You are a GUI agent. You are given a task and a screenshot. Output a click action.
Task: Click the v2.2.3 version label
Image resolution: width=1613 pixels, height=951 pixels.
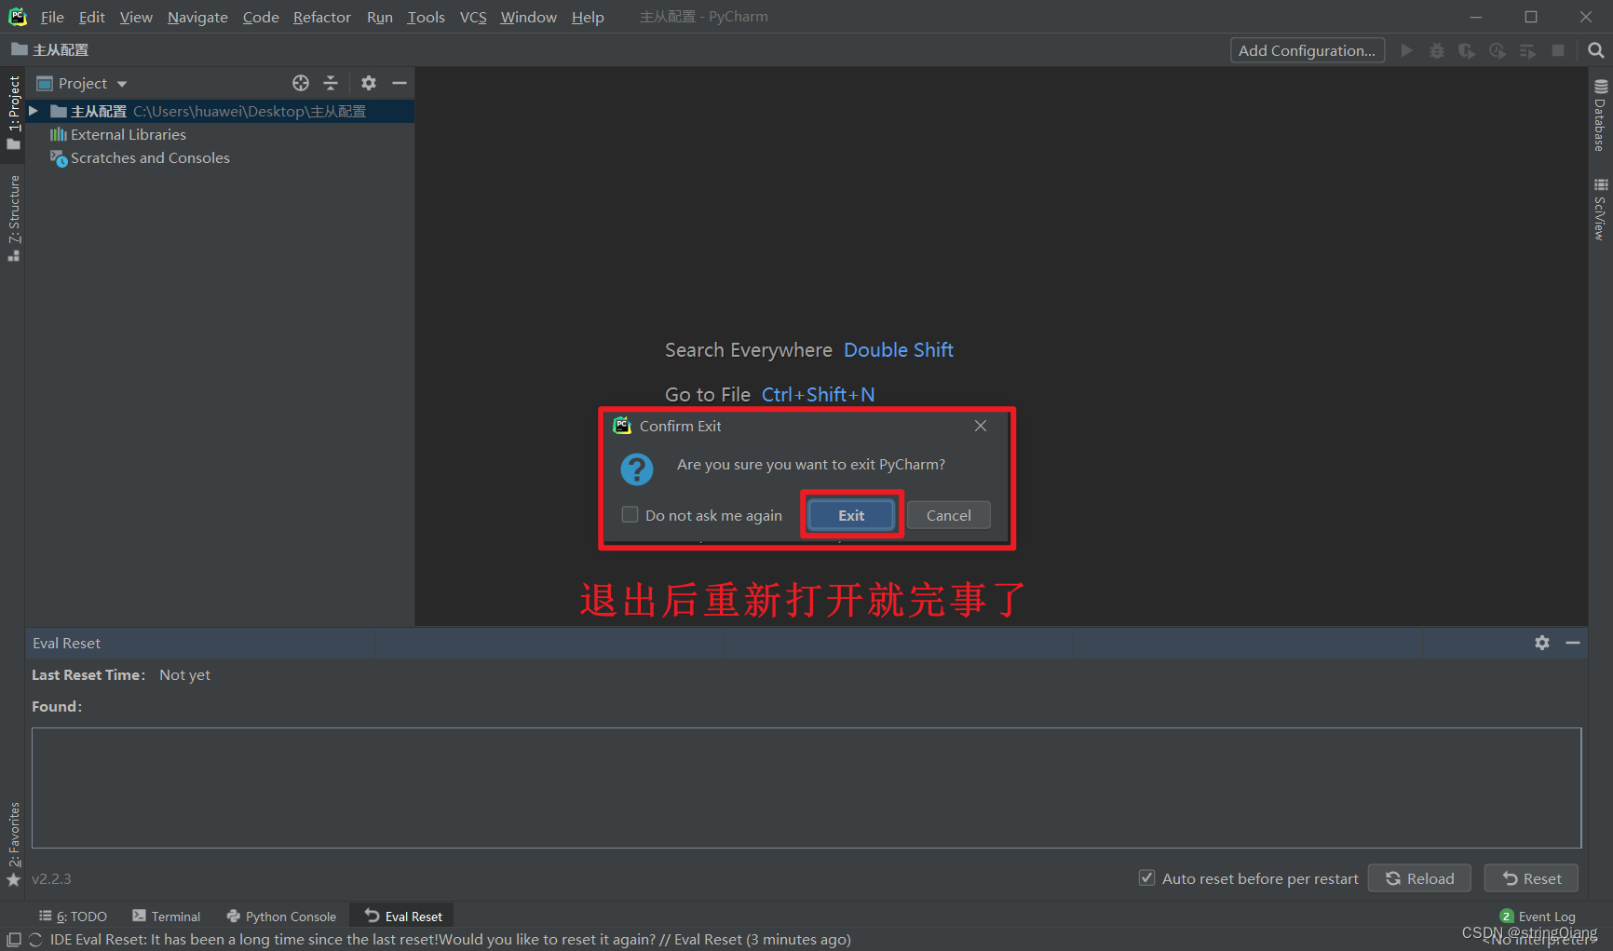tap(51, 878)
